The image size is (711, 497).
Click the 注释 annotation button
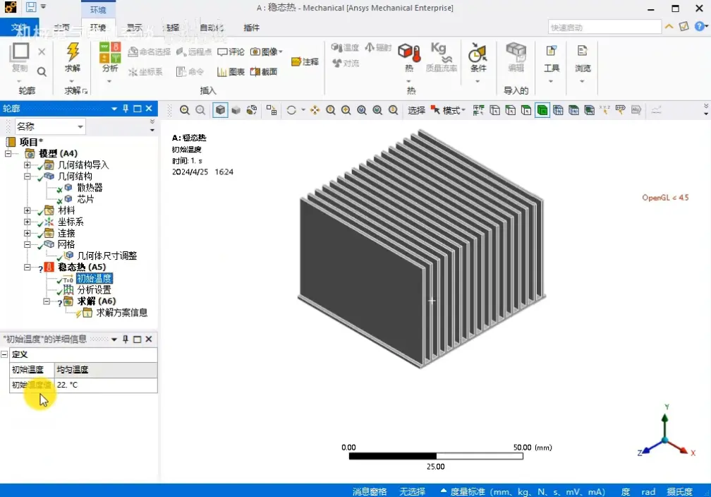[x=305, y=61]
